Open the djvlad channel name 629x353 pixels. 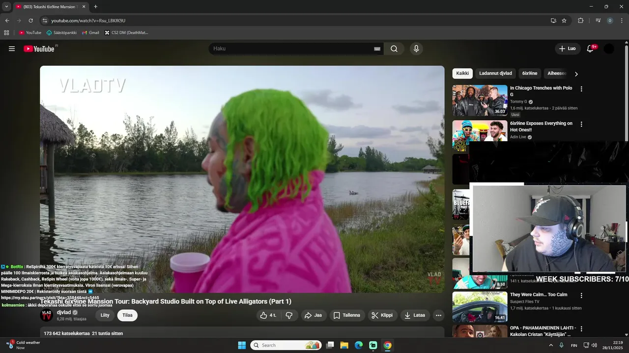click(x=64, y=312)
